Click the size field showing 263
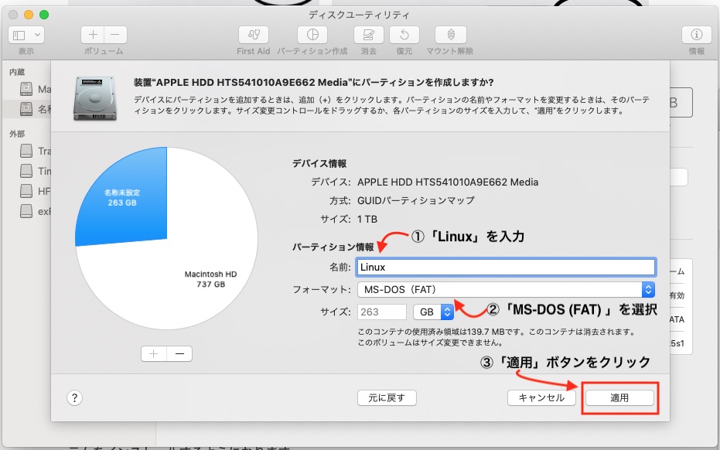This screenshot has height=450, width=720. [x=382, y=312]
